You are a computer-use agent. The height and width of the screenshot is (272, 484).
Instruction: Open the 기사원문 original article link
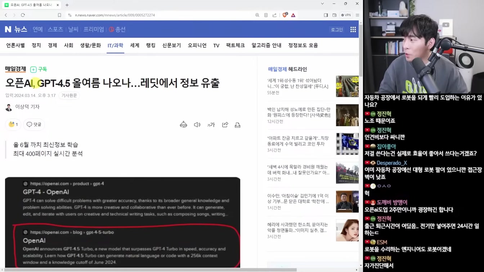pyautogui.click(x=69, y=95)
